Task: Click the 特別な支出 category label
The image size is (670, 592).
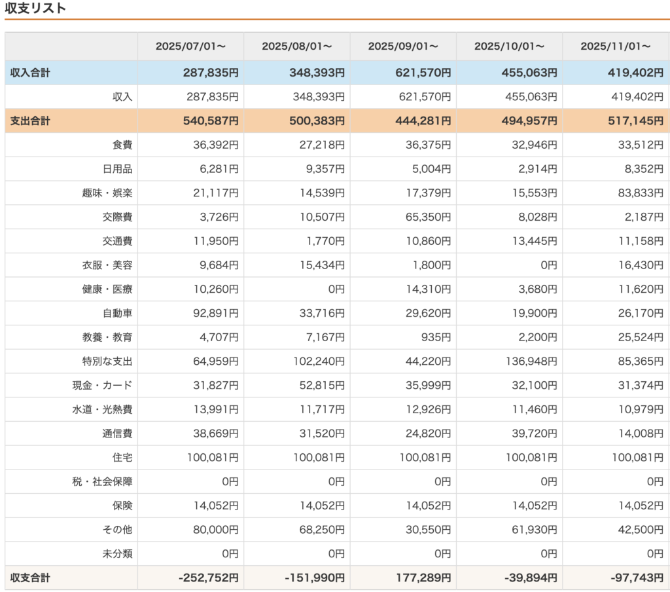Action: click(107, 361)
